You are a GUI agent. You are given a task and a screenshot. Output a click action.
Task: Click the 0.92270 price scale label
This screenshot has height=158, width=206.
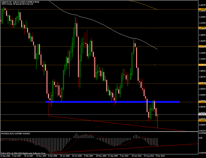[x=202, y=131]
